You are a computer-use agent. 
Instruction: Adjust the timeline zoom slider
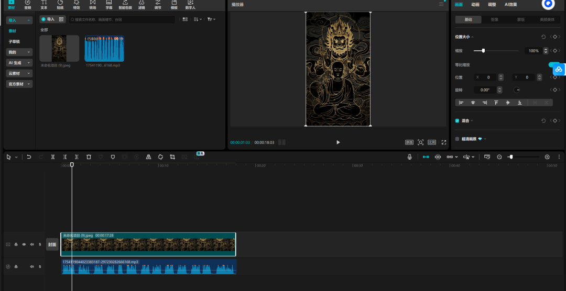tap(523, 157)
